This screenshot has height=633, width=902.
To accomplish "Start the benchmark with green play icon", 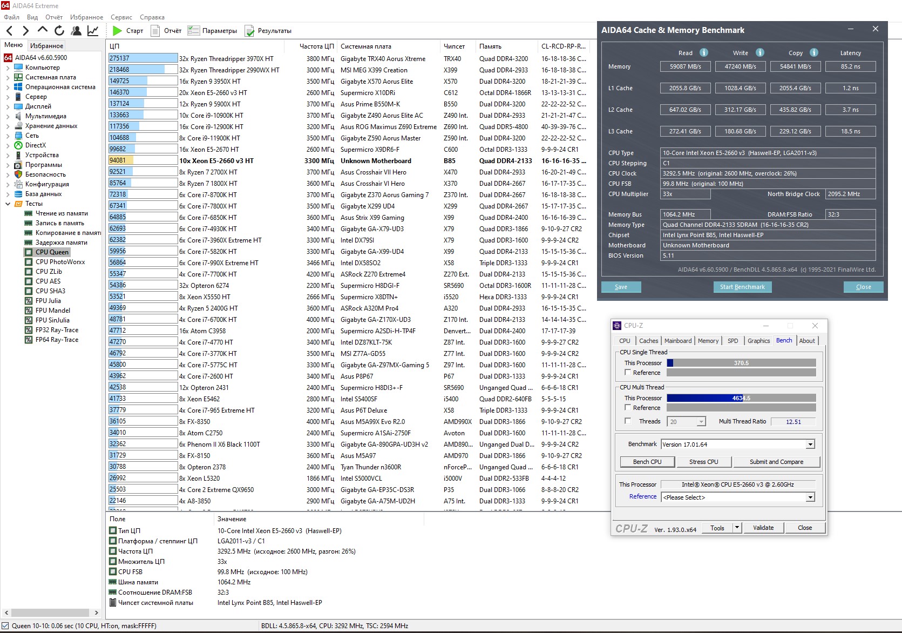I will [117, 31].
